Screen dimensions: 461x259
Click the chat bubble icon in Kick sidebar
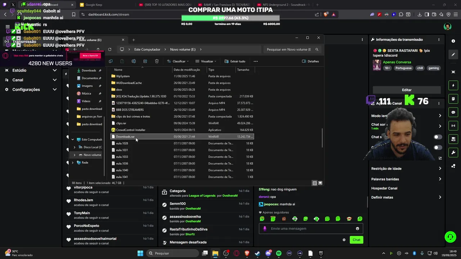click(x=453, y=112)
